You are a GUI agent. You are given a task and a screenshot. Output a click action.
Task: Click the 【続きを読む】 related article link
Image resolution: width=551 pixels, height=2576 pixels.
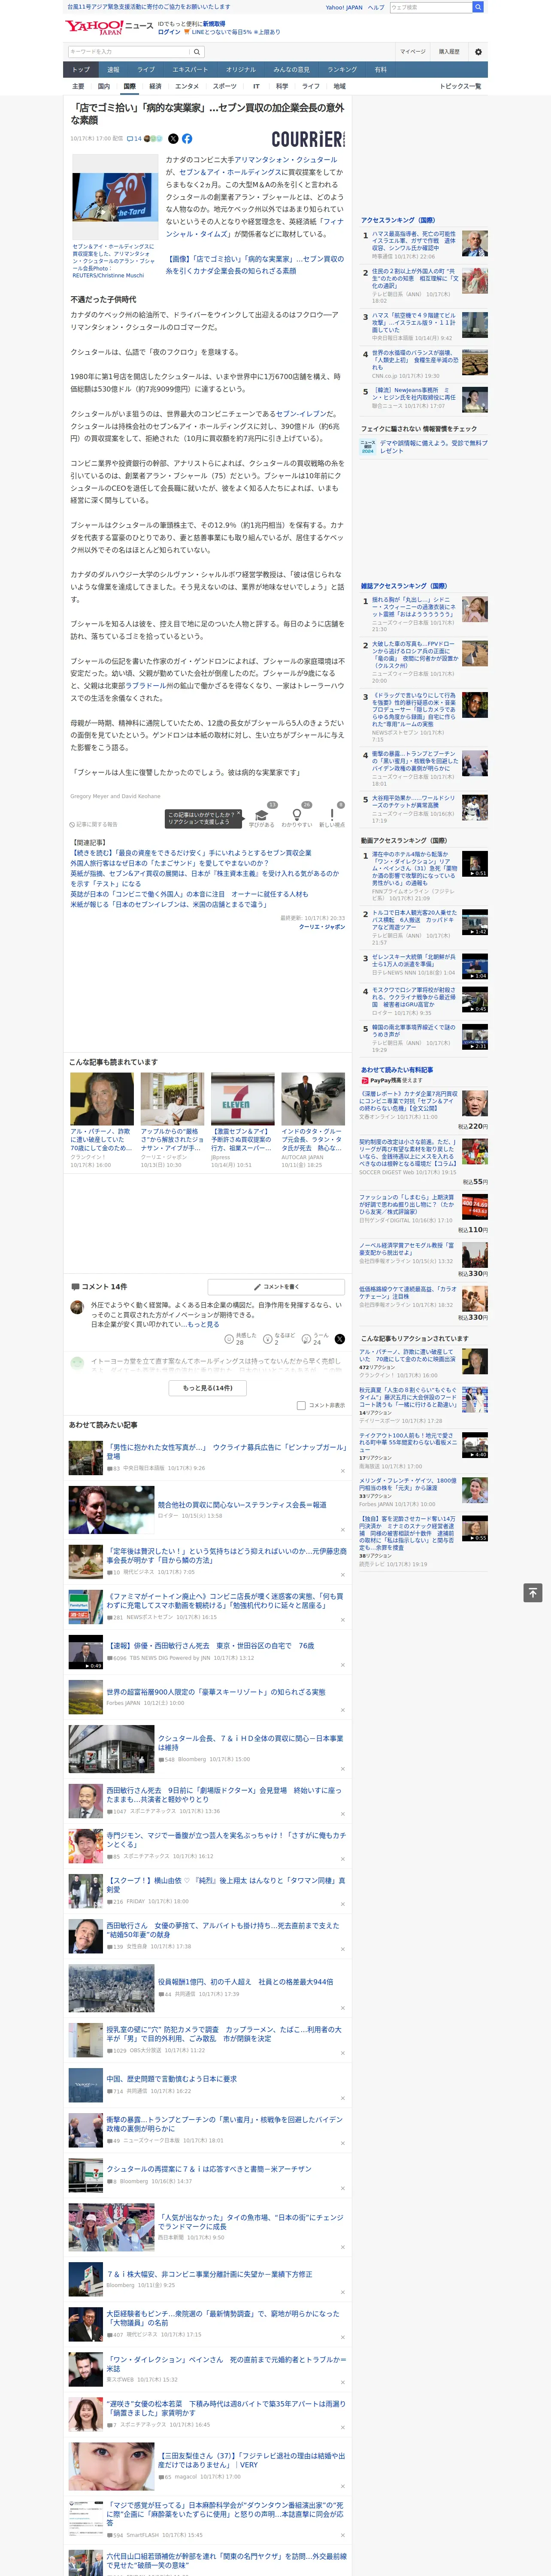point(191,853)
